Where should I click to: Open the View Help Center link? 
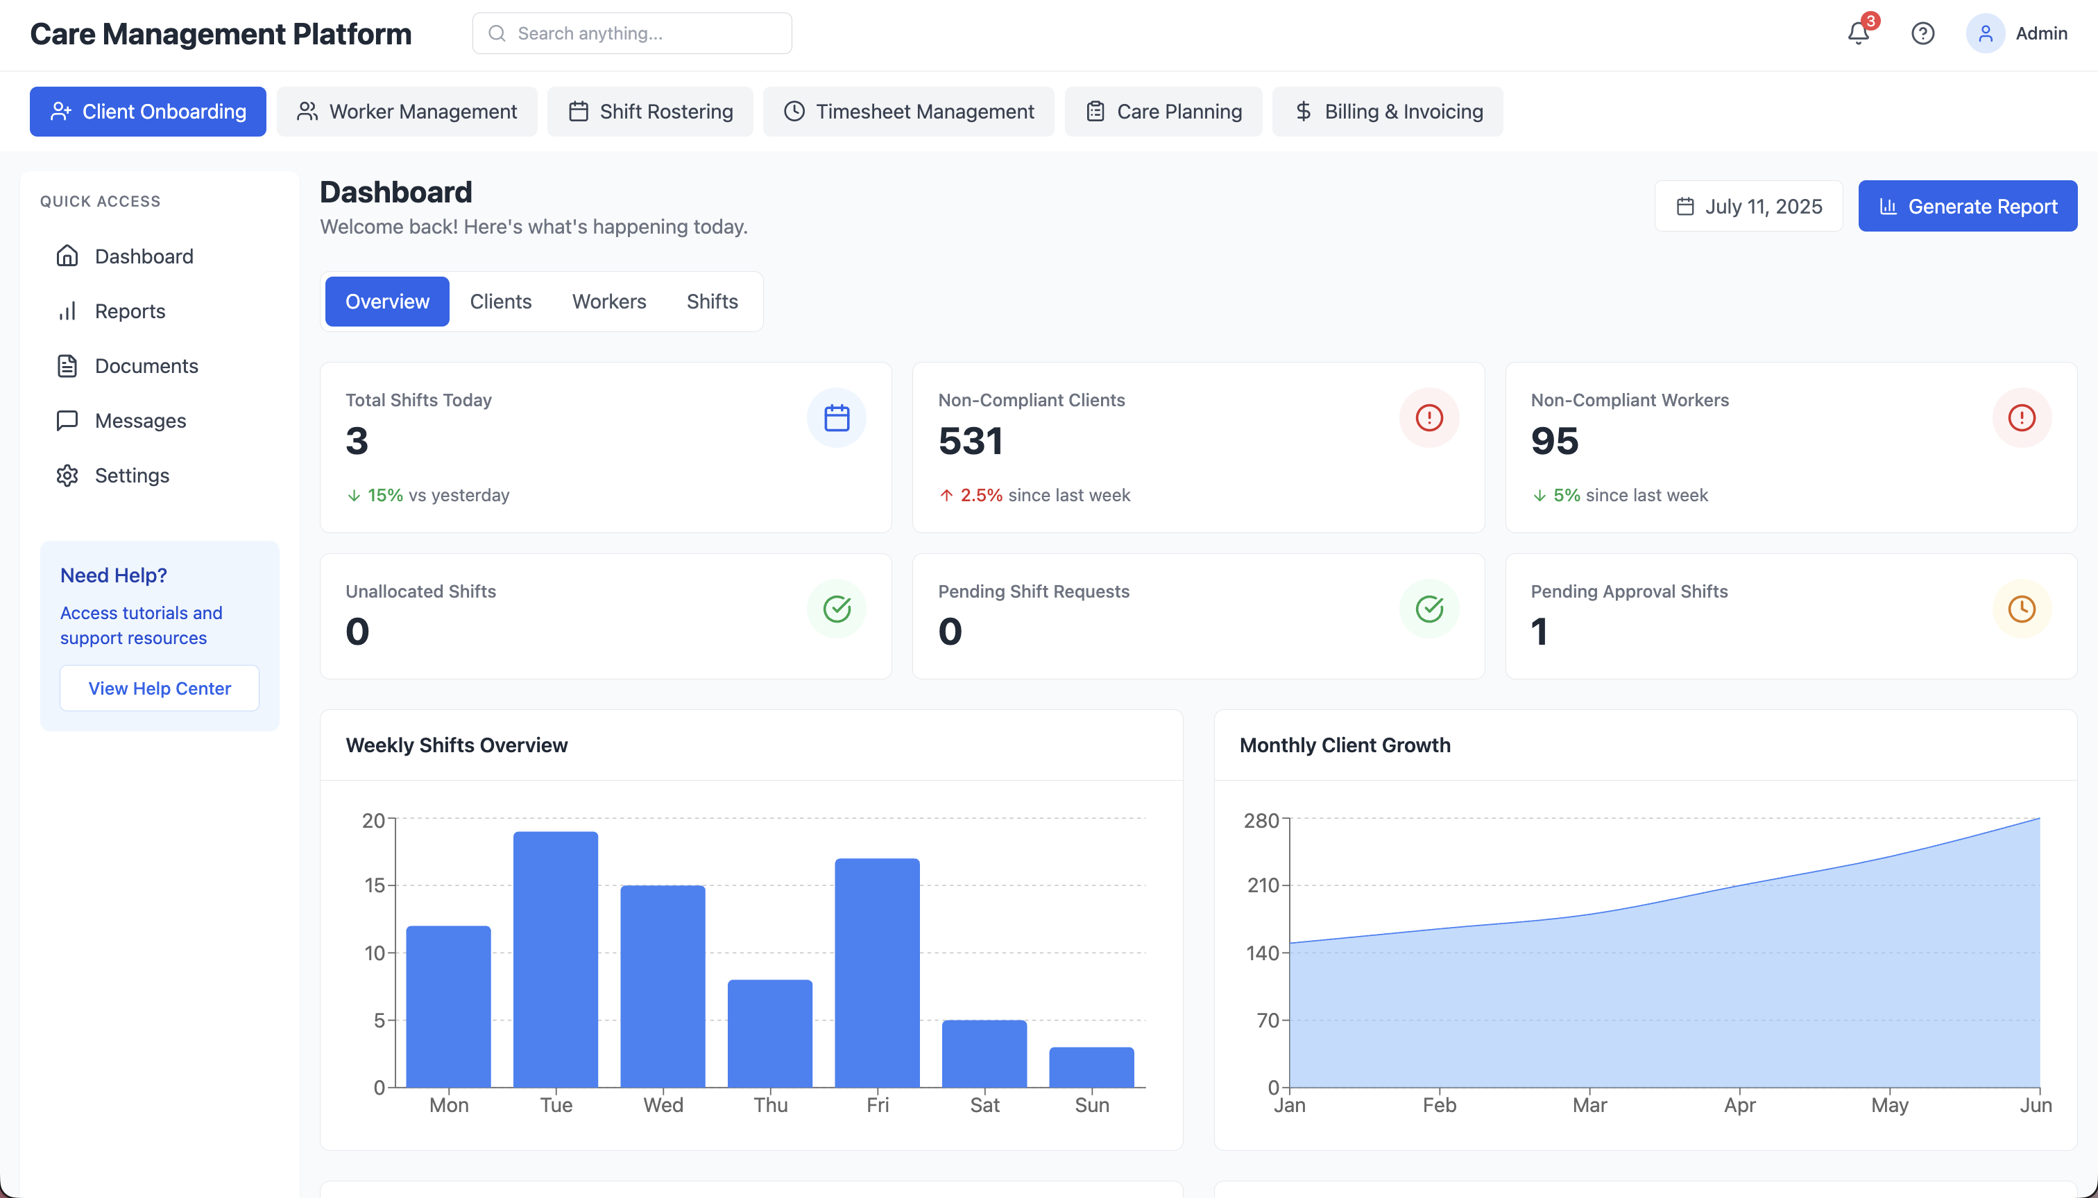(159, 688)
